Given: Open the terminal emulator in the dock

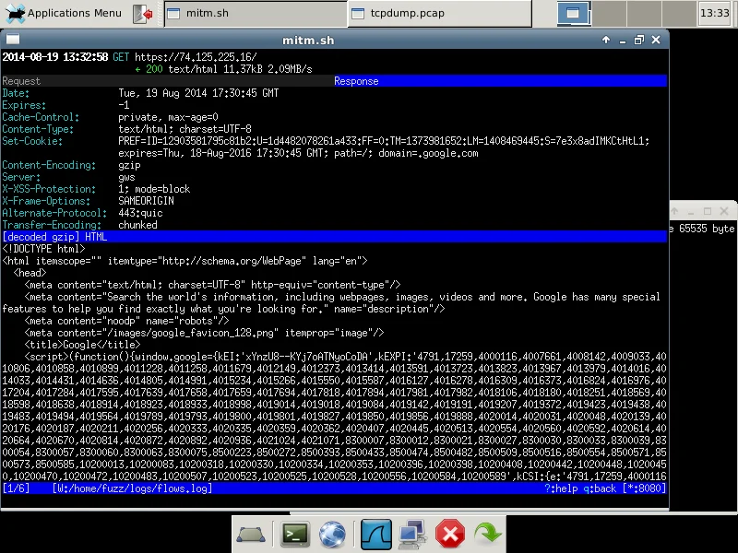Looking at the screenshot, I should [x=294, y=535].
